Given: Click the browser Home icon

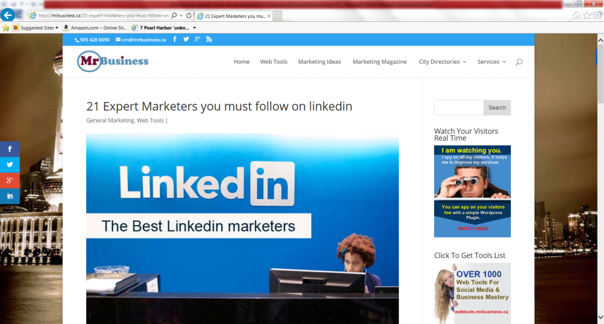Looking at the screenshot, I should pos(576,15).
